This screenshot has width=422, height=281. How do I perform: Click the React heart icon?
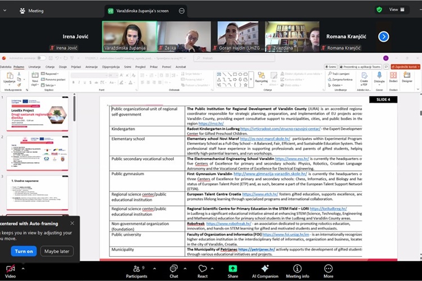pos(203,269)
